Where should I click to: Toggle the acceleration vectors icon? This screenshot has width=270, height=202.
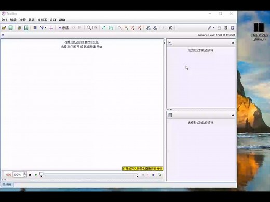tap(140, 28)
